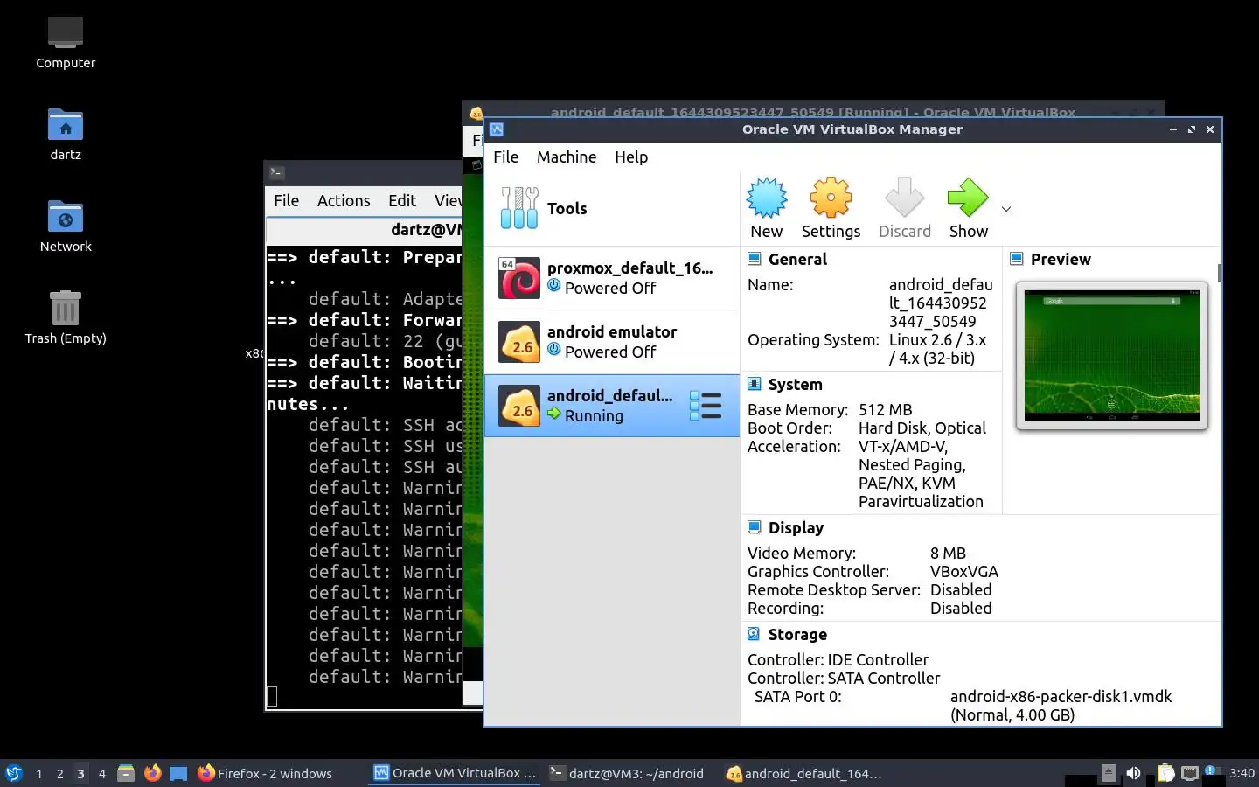Screen dimensions: 1259x787
Task: Click the General section monitor icon
Action: (755, 259)
